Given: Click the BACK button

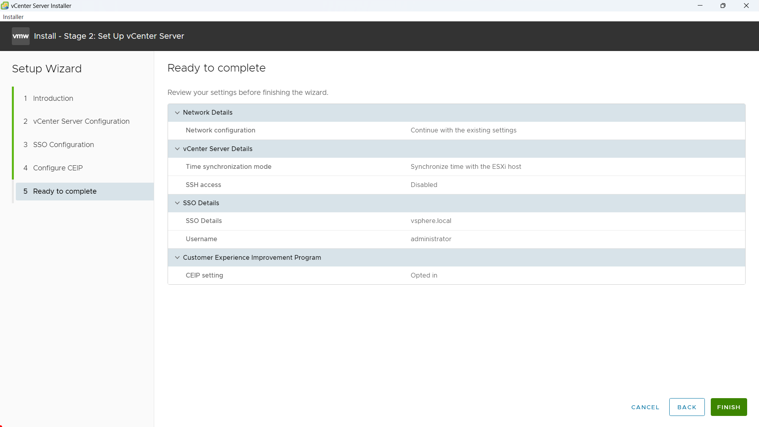Looking at the screenshot, I should pyautogui.click(x=687, y=407).
